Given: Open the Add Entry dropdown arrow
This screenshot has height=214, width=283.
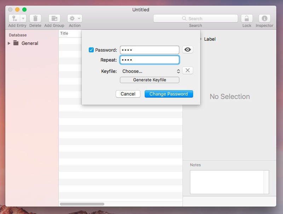Looking at the screenshot, I should [23, 18].
